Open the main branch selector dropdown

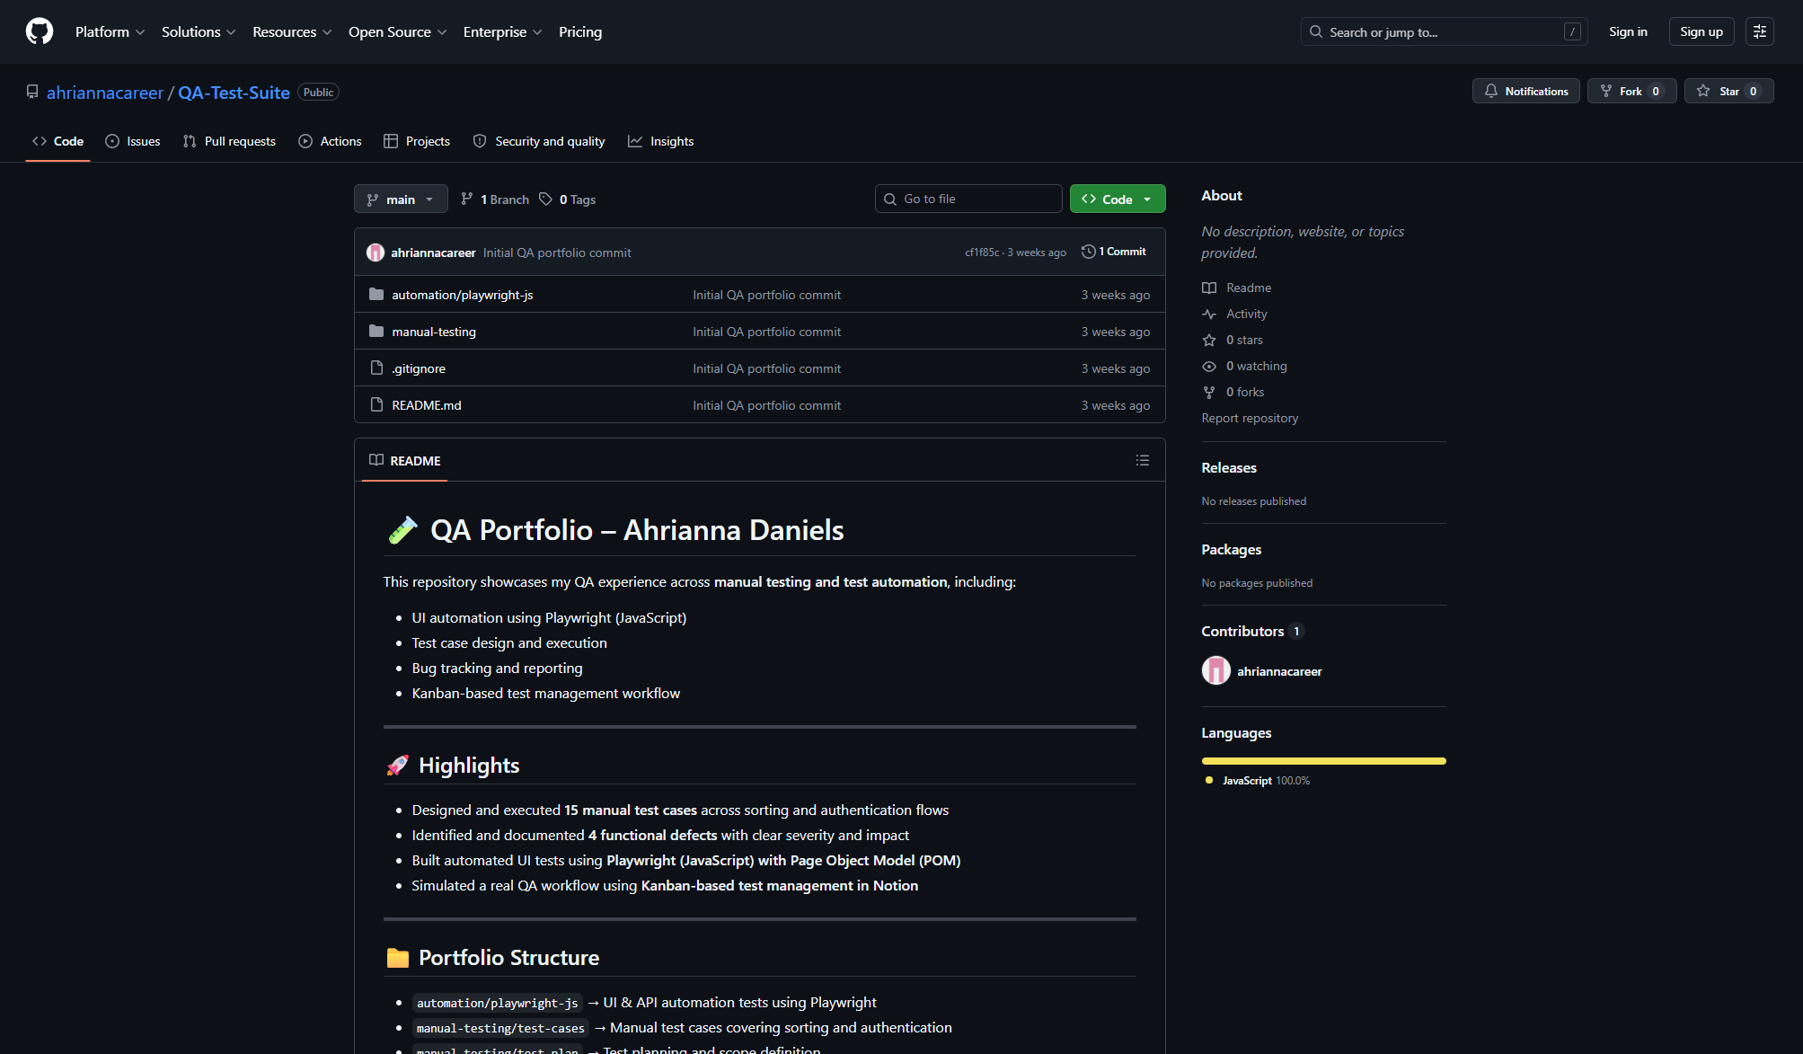click(401, 199)
